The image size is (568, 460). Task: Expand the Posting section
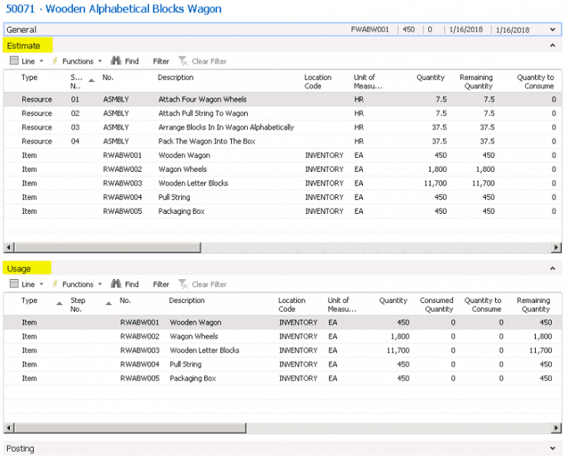pos(553,449)
